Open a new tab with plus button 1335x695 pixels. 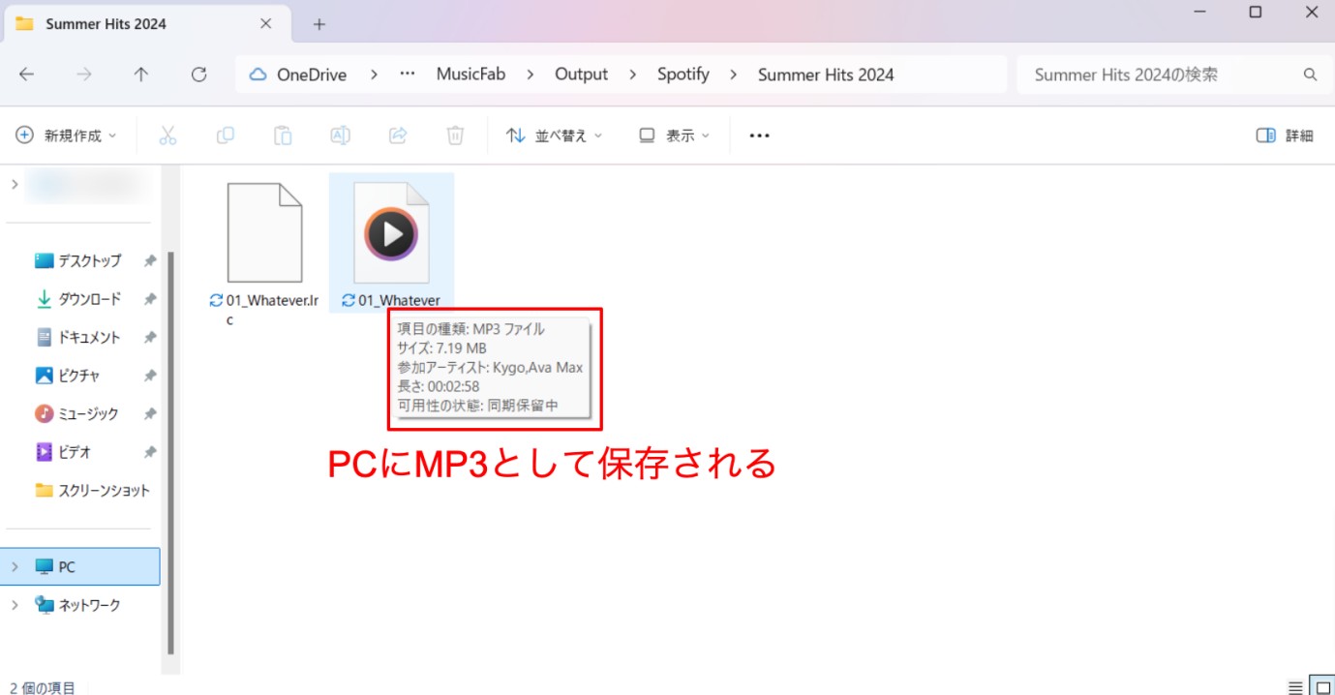coord(319,24)
